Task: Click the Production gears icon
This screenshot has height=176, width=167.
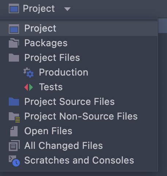Action: click(x=29, y=73)
